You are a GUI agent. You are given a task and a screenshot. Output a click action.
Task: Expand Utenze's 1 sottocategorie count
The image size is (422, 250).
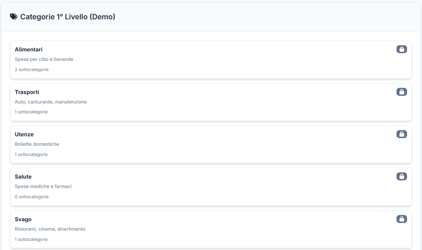tap(31, 155)
